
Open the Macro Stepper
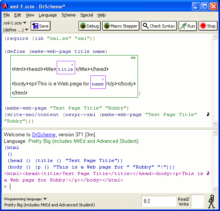(x=121, y=26)
